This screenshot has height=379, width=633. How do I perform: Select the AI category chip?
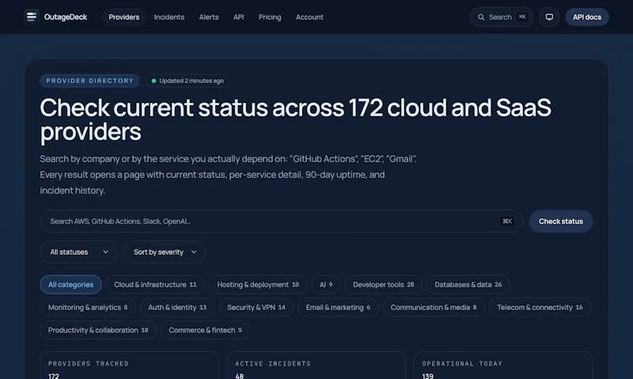[326, 285]
